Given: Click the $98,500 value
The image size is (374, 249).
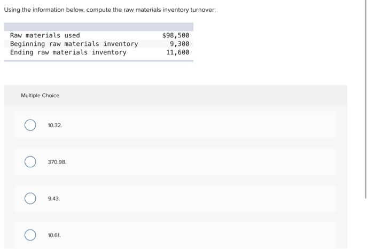Looking at the screenshot, I should pyautogui.click(x=176, y=35).
